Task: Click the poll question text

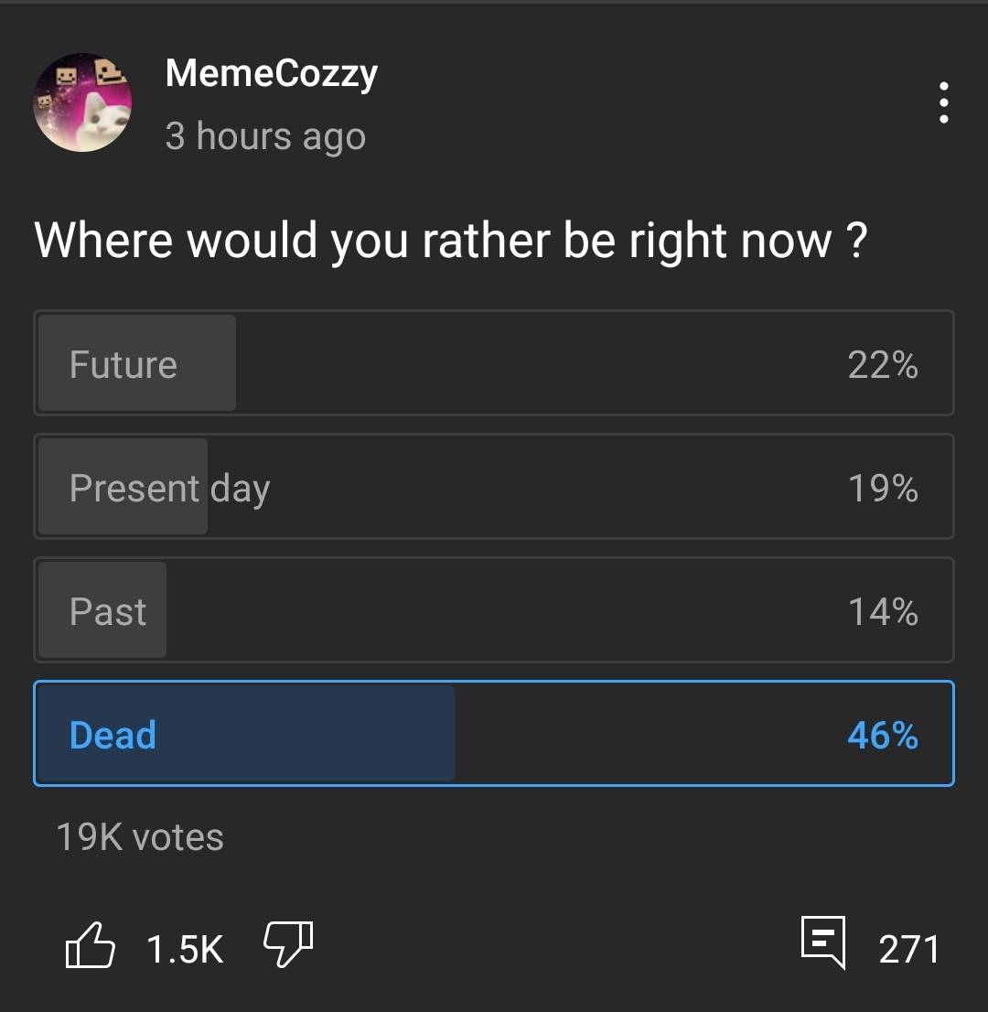Action: (450, 241)
